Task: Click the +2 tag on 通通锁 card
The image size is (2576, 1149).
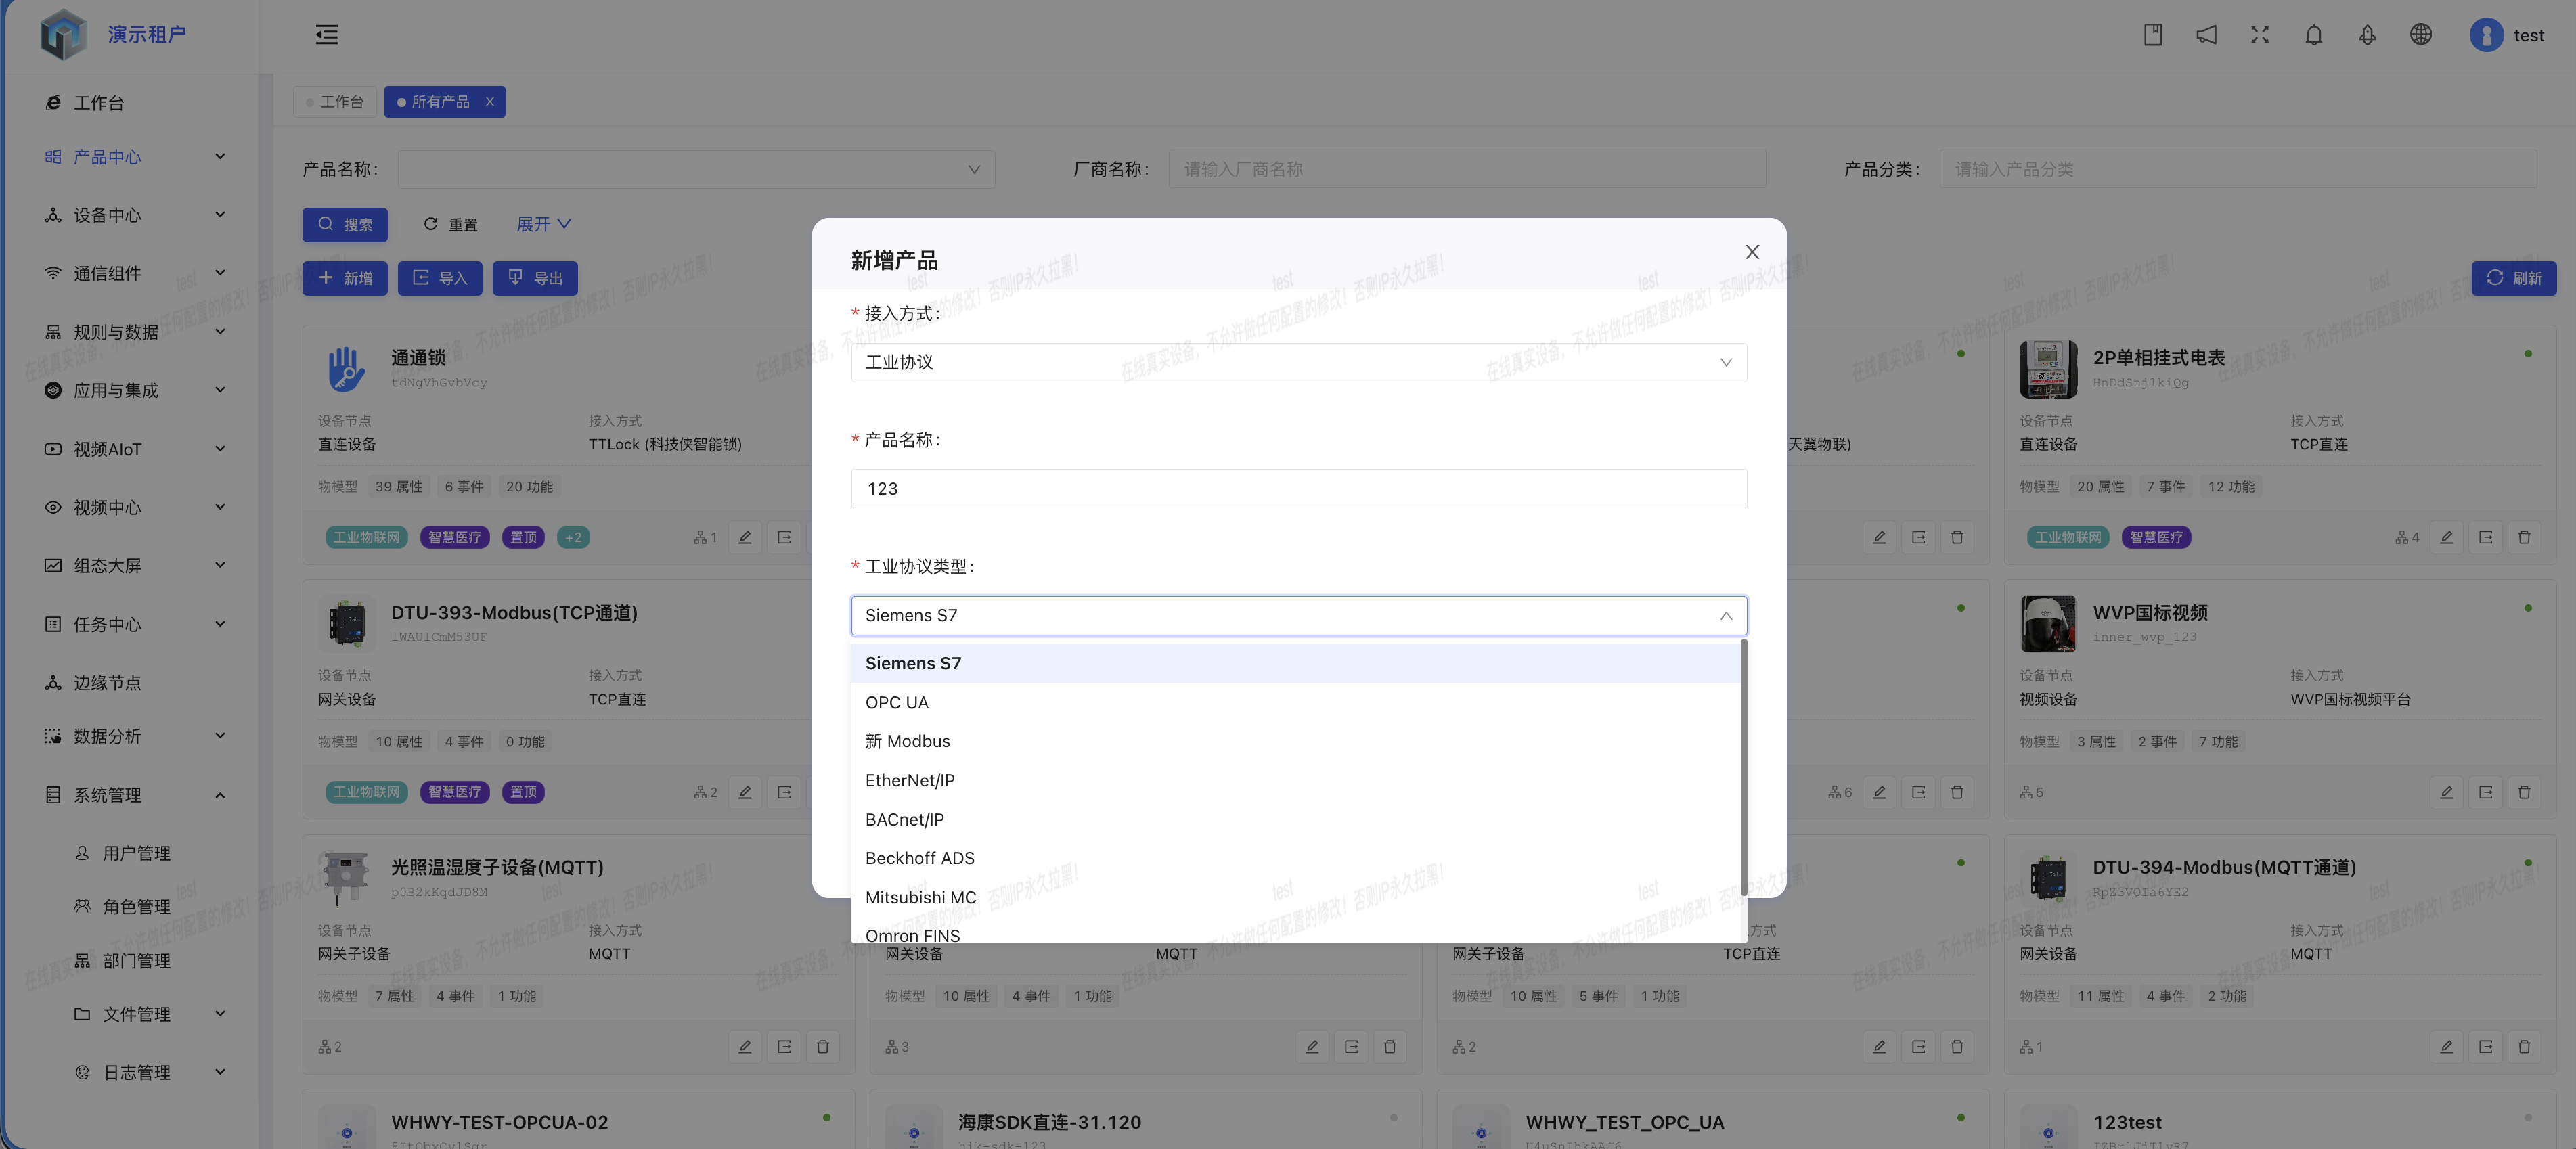Action: click(x=573, y=537)
